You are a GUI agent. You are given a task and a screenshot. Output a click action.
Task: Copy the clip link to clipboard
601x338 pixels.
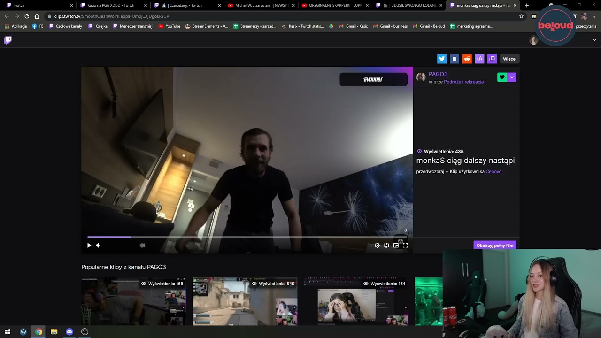pos(492,59)
